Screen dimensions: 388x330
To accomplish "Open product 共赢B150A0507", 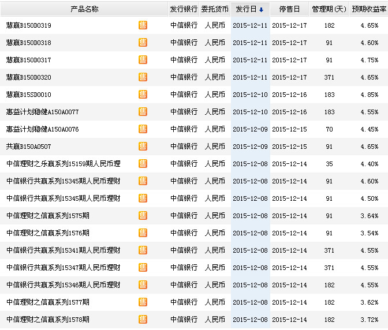I will point(29,147).
